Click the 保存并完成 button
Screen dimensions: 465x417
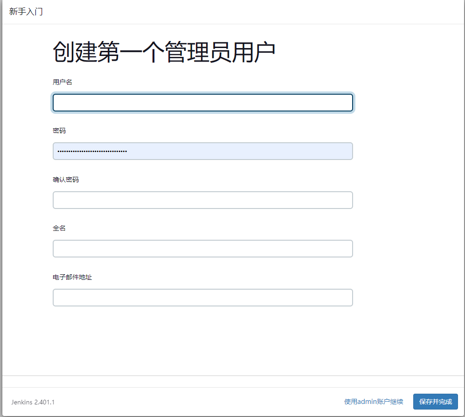[x=435, y=402]
